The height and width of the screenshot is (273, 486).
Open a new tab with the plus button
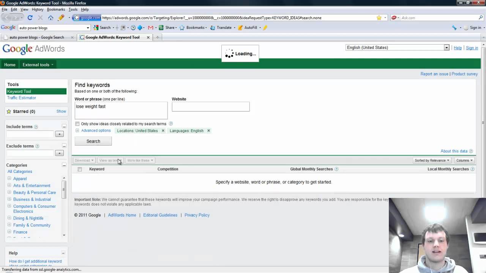tap(158, 37)
